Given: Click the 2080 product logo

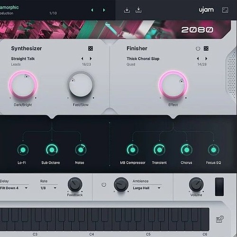Looking at the screenshot, I should tap(197, 30).
